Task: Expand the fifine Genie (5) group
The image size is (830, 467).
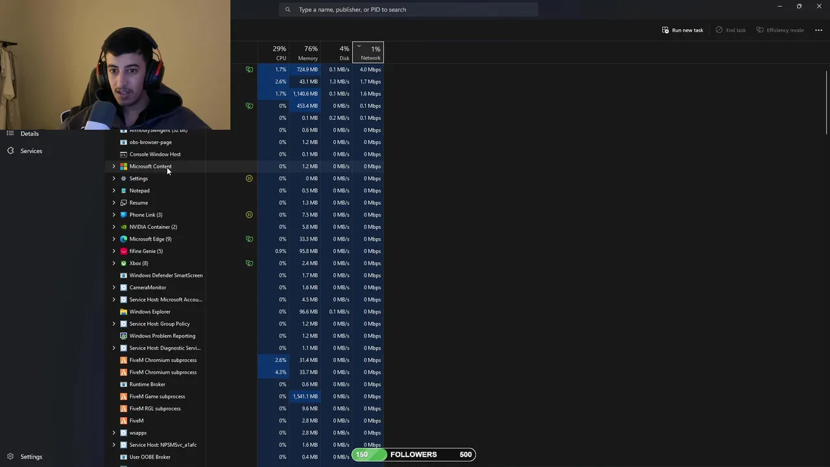Action: (113, 251)
